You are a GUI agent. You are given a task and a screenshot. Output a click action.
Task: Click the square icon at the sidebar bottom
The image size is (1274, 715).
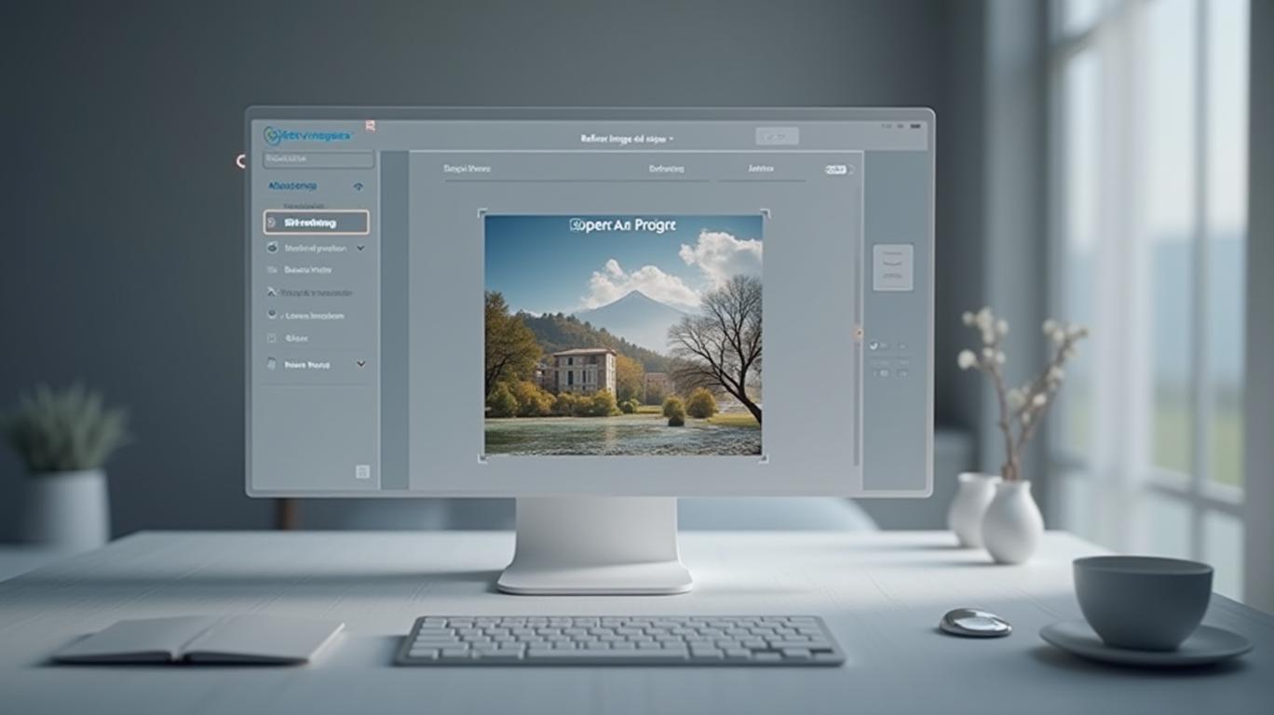tap(362, 472)
